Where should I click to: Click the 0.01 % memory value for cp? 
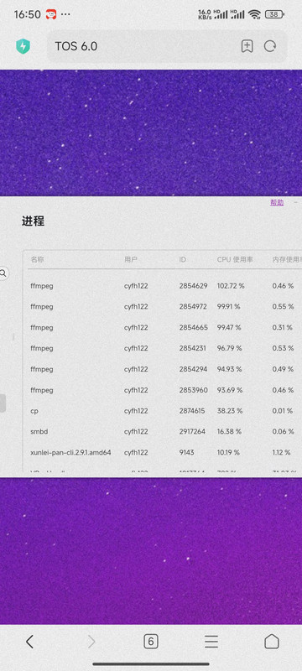tap(283, 411)
